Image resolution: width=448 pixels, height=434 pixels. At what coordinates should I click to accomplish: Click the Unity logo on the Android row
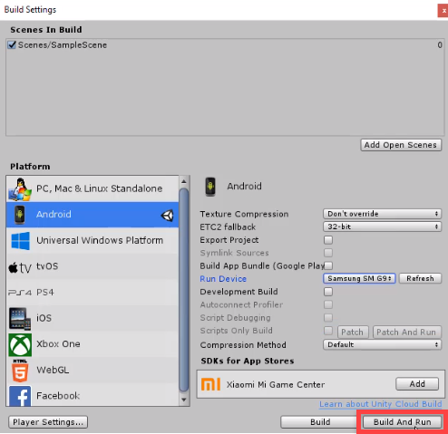coord(167,216)
